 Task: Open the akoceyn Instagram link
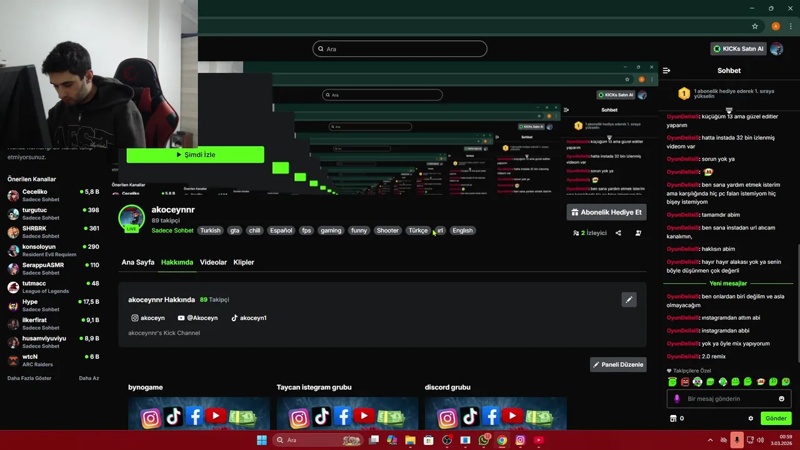[148, 318]
